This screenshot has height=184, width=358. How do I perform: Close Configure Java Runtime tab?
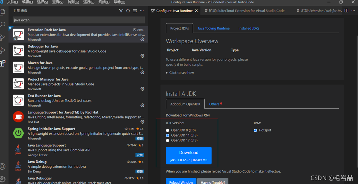[x=196, y=11]
